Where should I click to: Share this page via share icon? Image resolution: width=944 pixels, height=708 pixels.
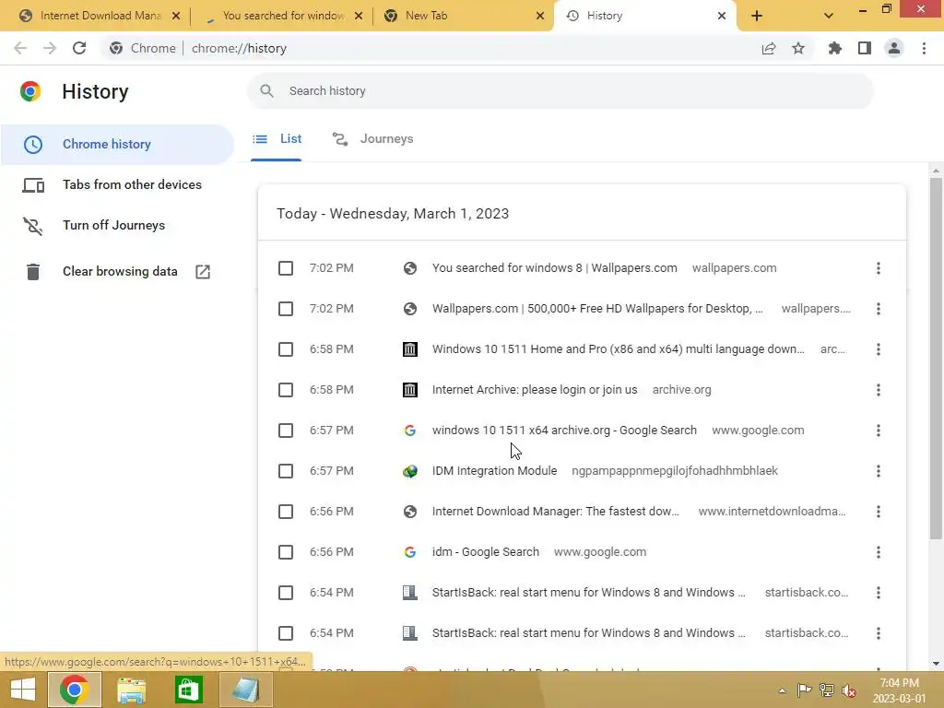point(769,48)
